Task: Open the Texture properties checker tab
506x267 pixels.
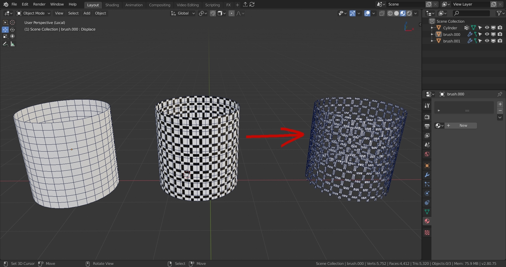Action: point(427,233)
